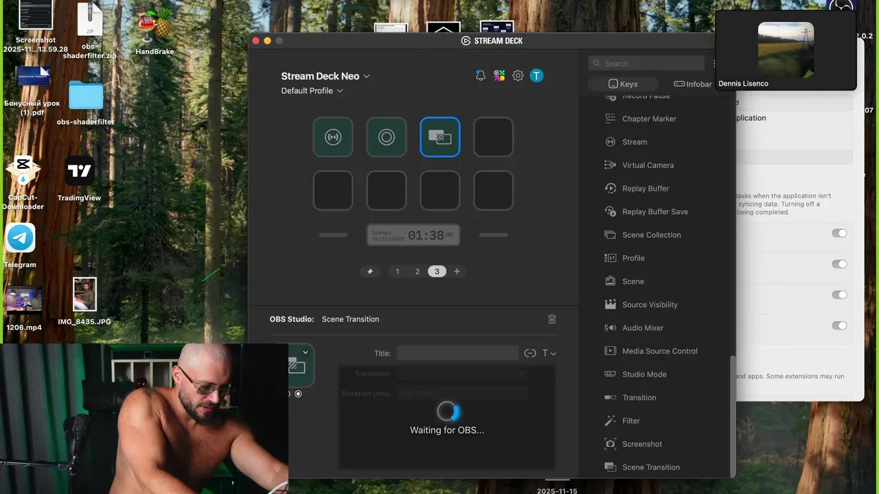Select page 3
Image resolution: width=879 pixels, height=494 pixels.
point(437,271)
